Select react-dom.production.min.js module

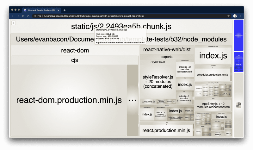coord(69,100)
